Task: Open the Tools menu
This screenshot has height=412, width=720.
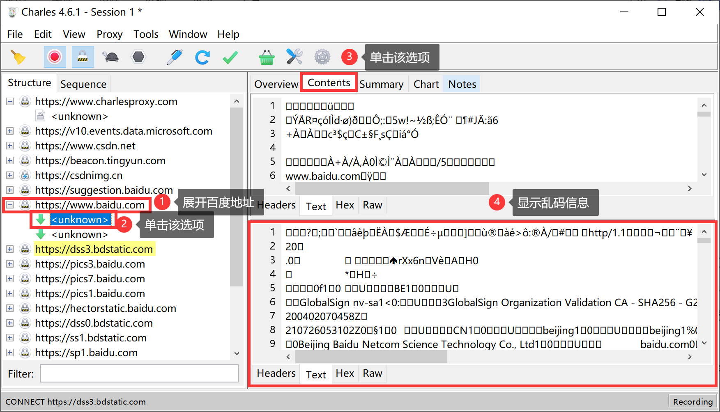Action: coord(146,34)
